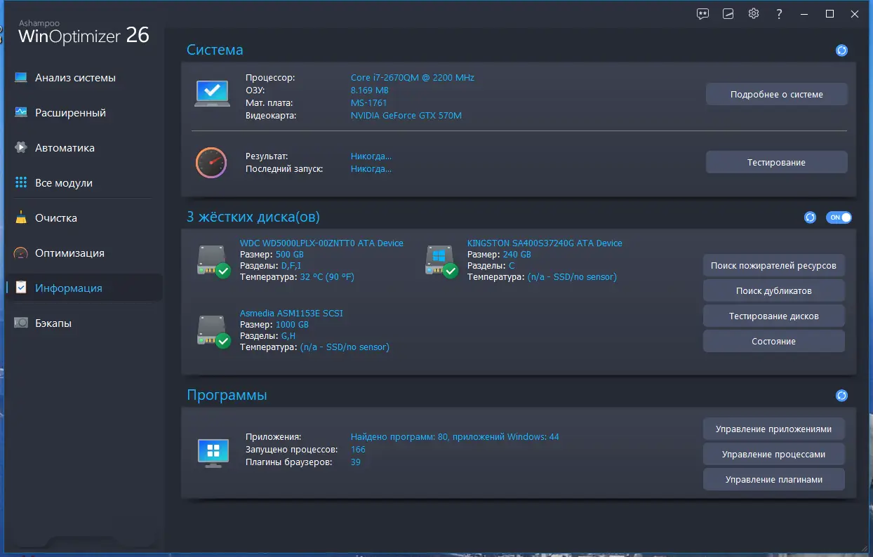Image resolution: width=873 pixels, height=557 pixels.
Task: Click the benchmark speedometer icon
Action: 211,162
